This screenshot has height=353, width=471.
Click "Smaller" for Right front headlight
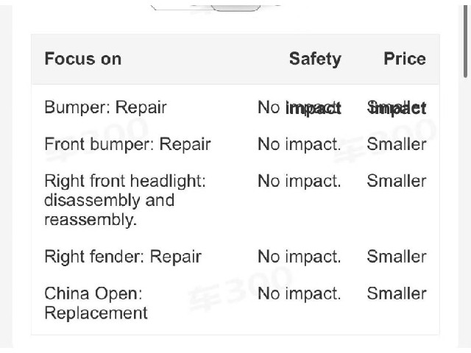397,181
